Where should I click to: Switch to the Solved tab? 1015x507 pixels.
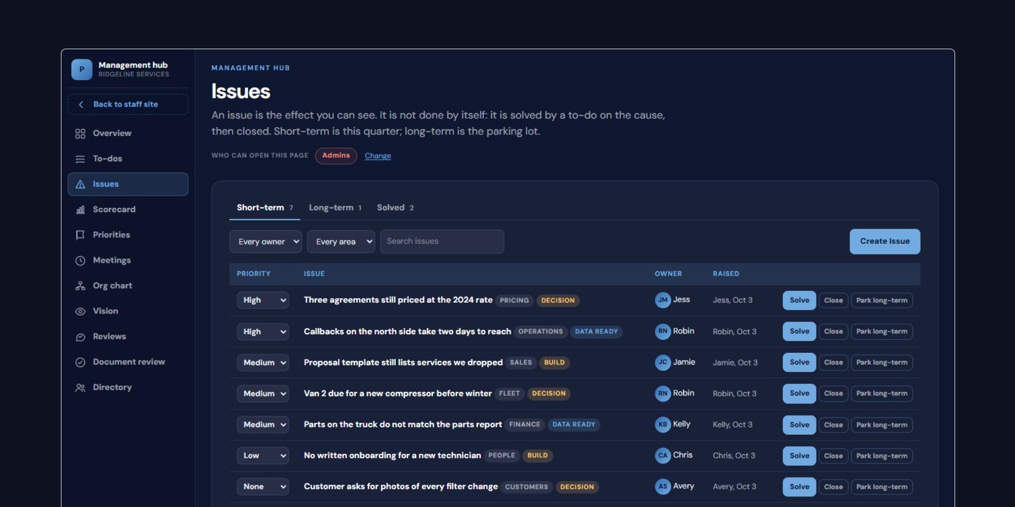(395, 208)
